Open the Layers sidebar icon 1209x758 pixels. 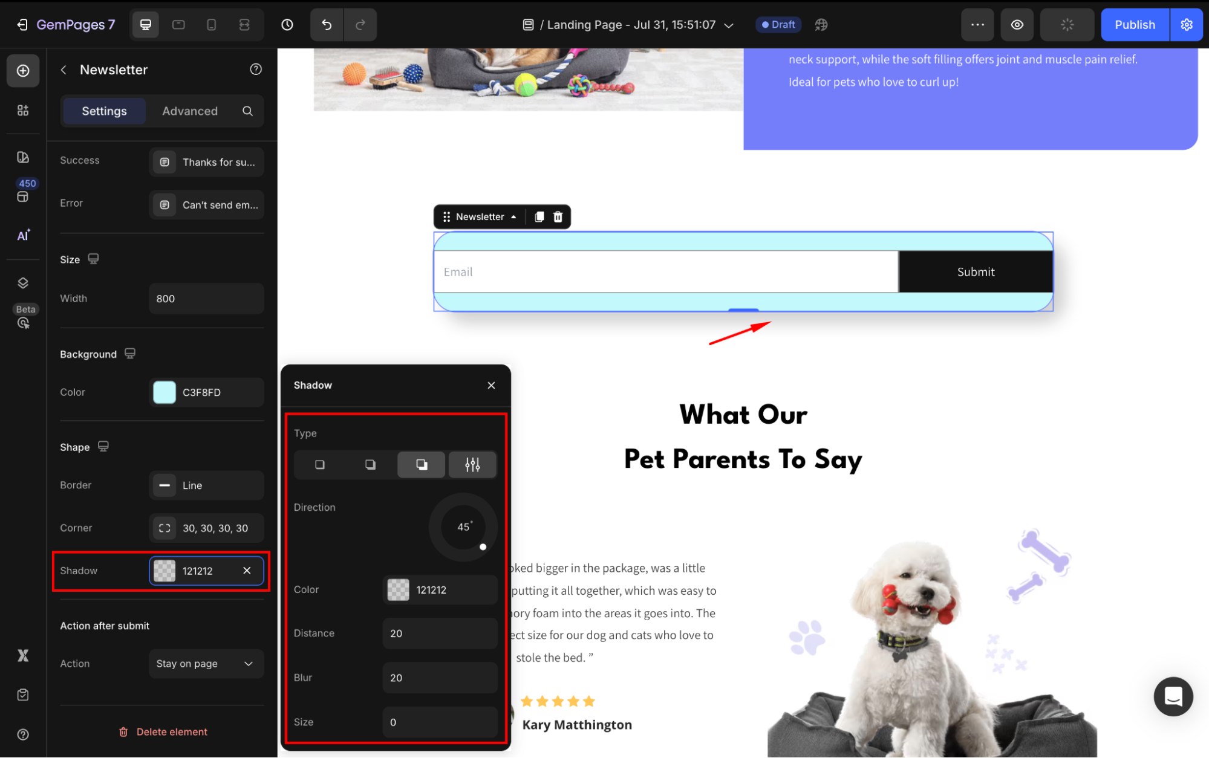pos(23,283)
